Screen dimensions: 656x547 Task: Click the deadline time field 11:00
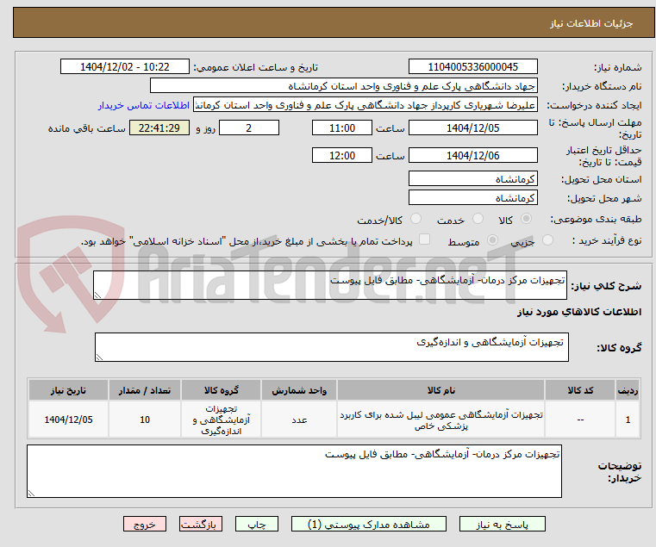coord(342,127)
